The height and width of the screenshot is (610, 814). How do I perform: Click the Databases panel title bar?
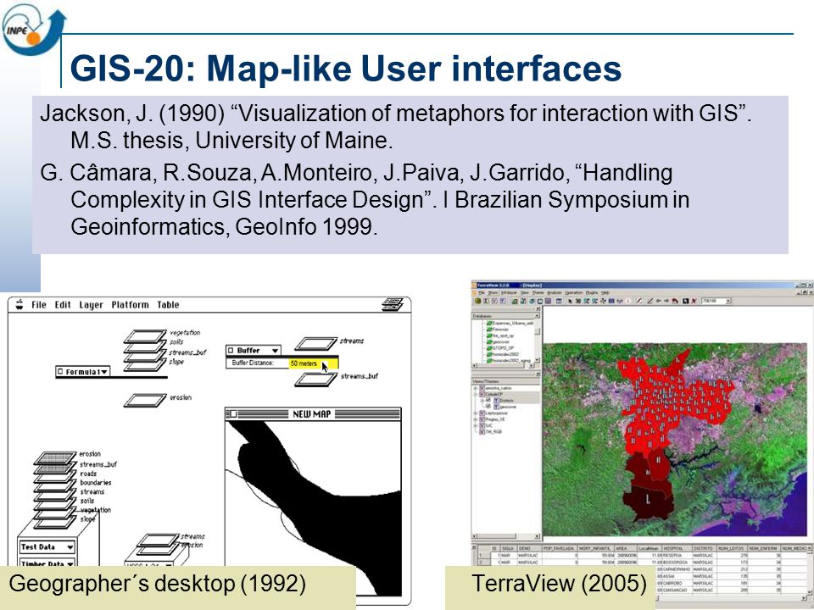coord(503,315)
